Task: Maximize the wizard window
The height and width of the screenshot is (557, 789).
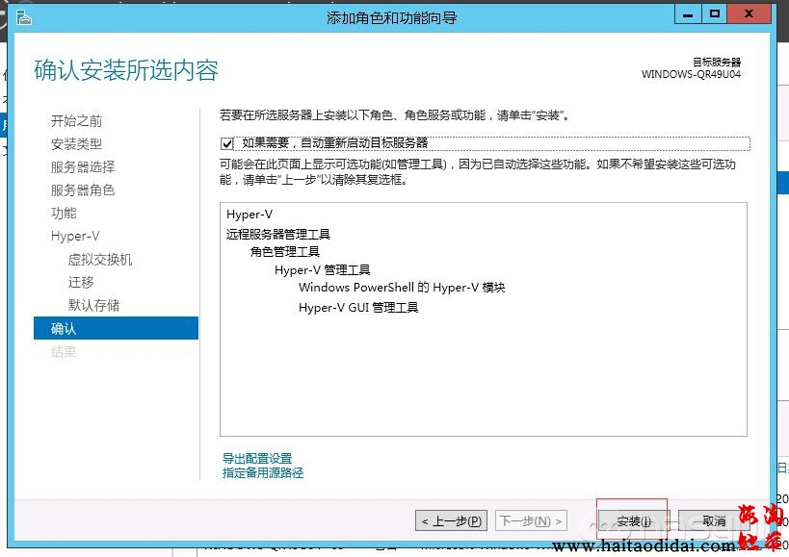Action: 714,13
